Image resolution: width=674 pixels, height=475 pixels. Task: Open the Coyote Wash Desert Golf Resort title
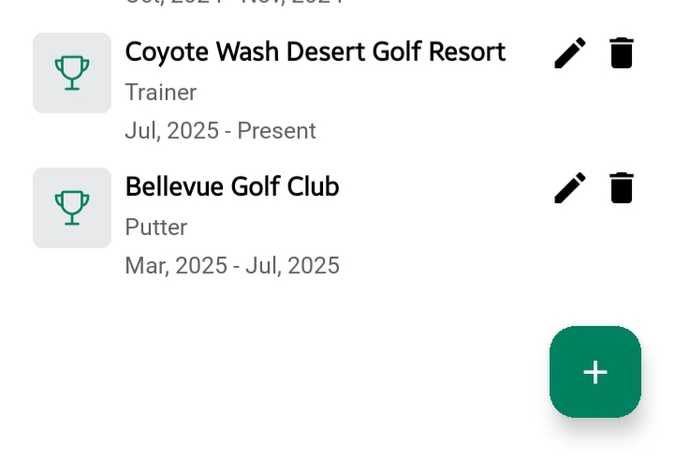pyautogui.click(x=315, y=52)
